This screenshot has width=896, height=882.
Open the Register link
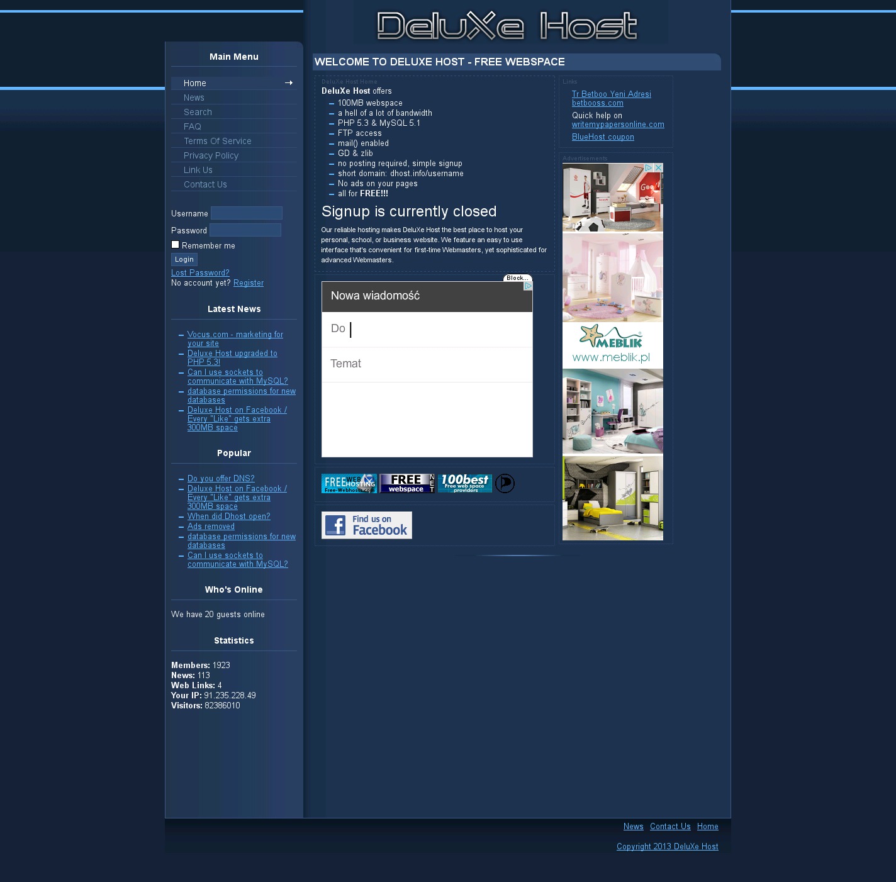pos(249,283)
